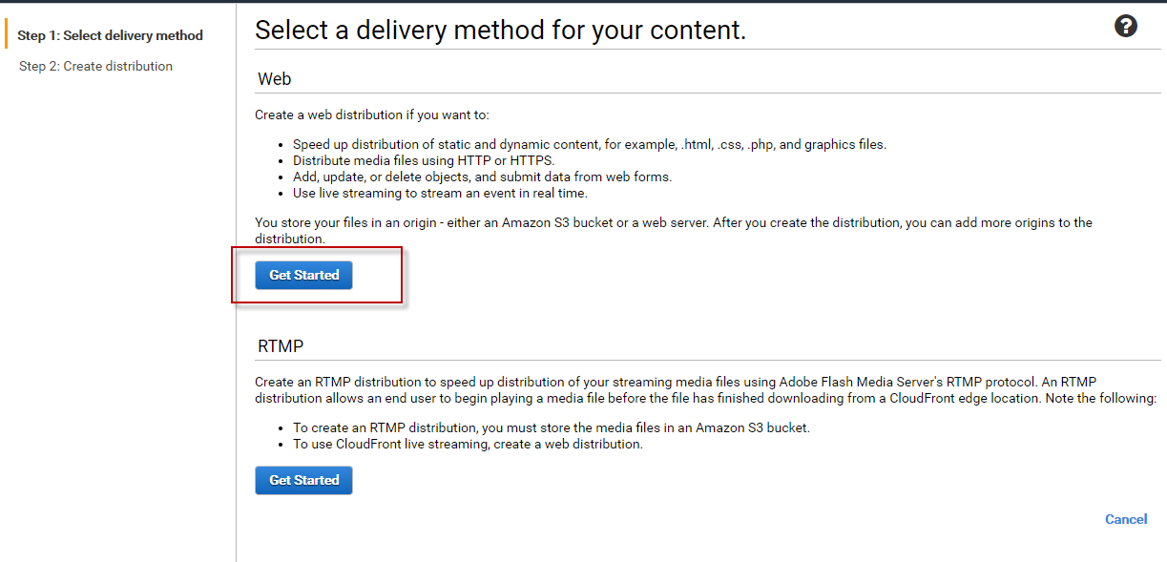Screen dimensions: 1167x562
Task: Go to Step 2: Create distribution
Action: pyautogui.click(x=95, y=66)
